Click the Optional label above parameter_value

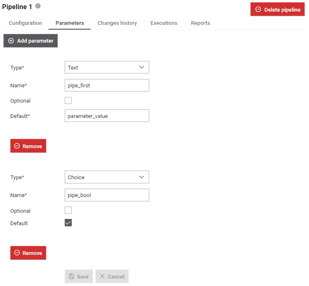pos(20,101)
